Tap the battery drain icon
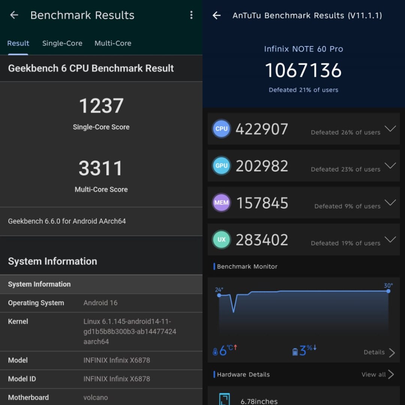This screenshot has width=405, height=405. (x=295, y=352)
